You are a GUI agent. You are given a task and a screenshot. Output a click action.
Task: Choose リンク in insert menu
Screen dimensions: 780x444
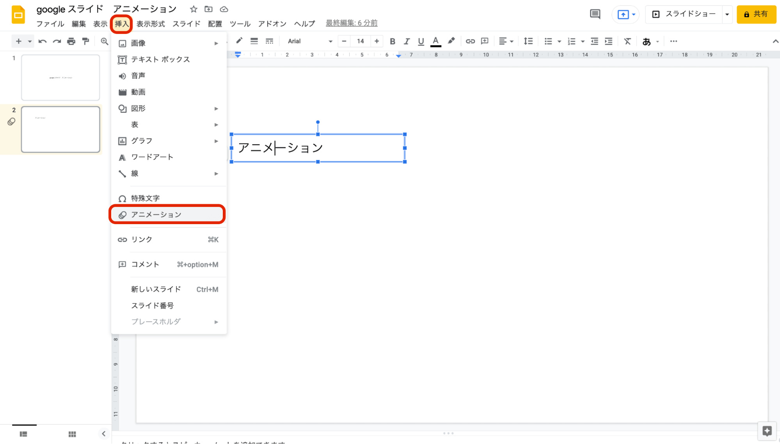(x=169, y=239)
